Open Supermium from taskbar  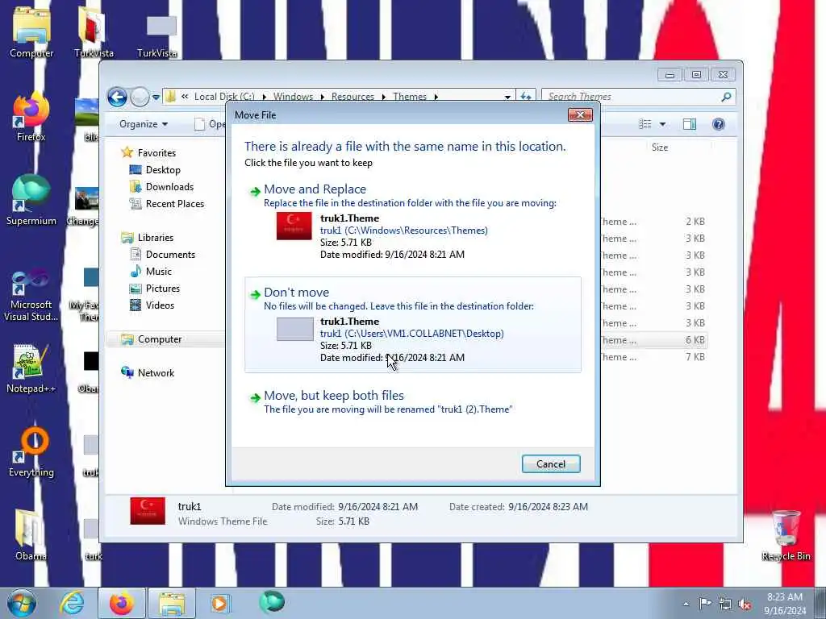pos(272,602)
